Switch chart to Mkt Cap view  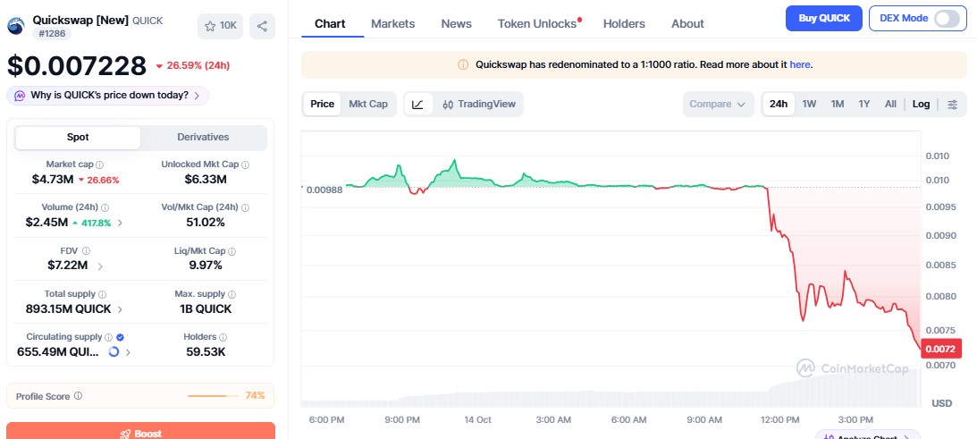pyautogui.click(x=368, y=104)
